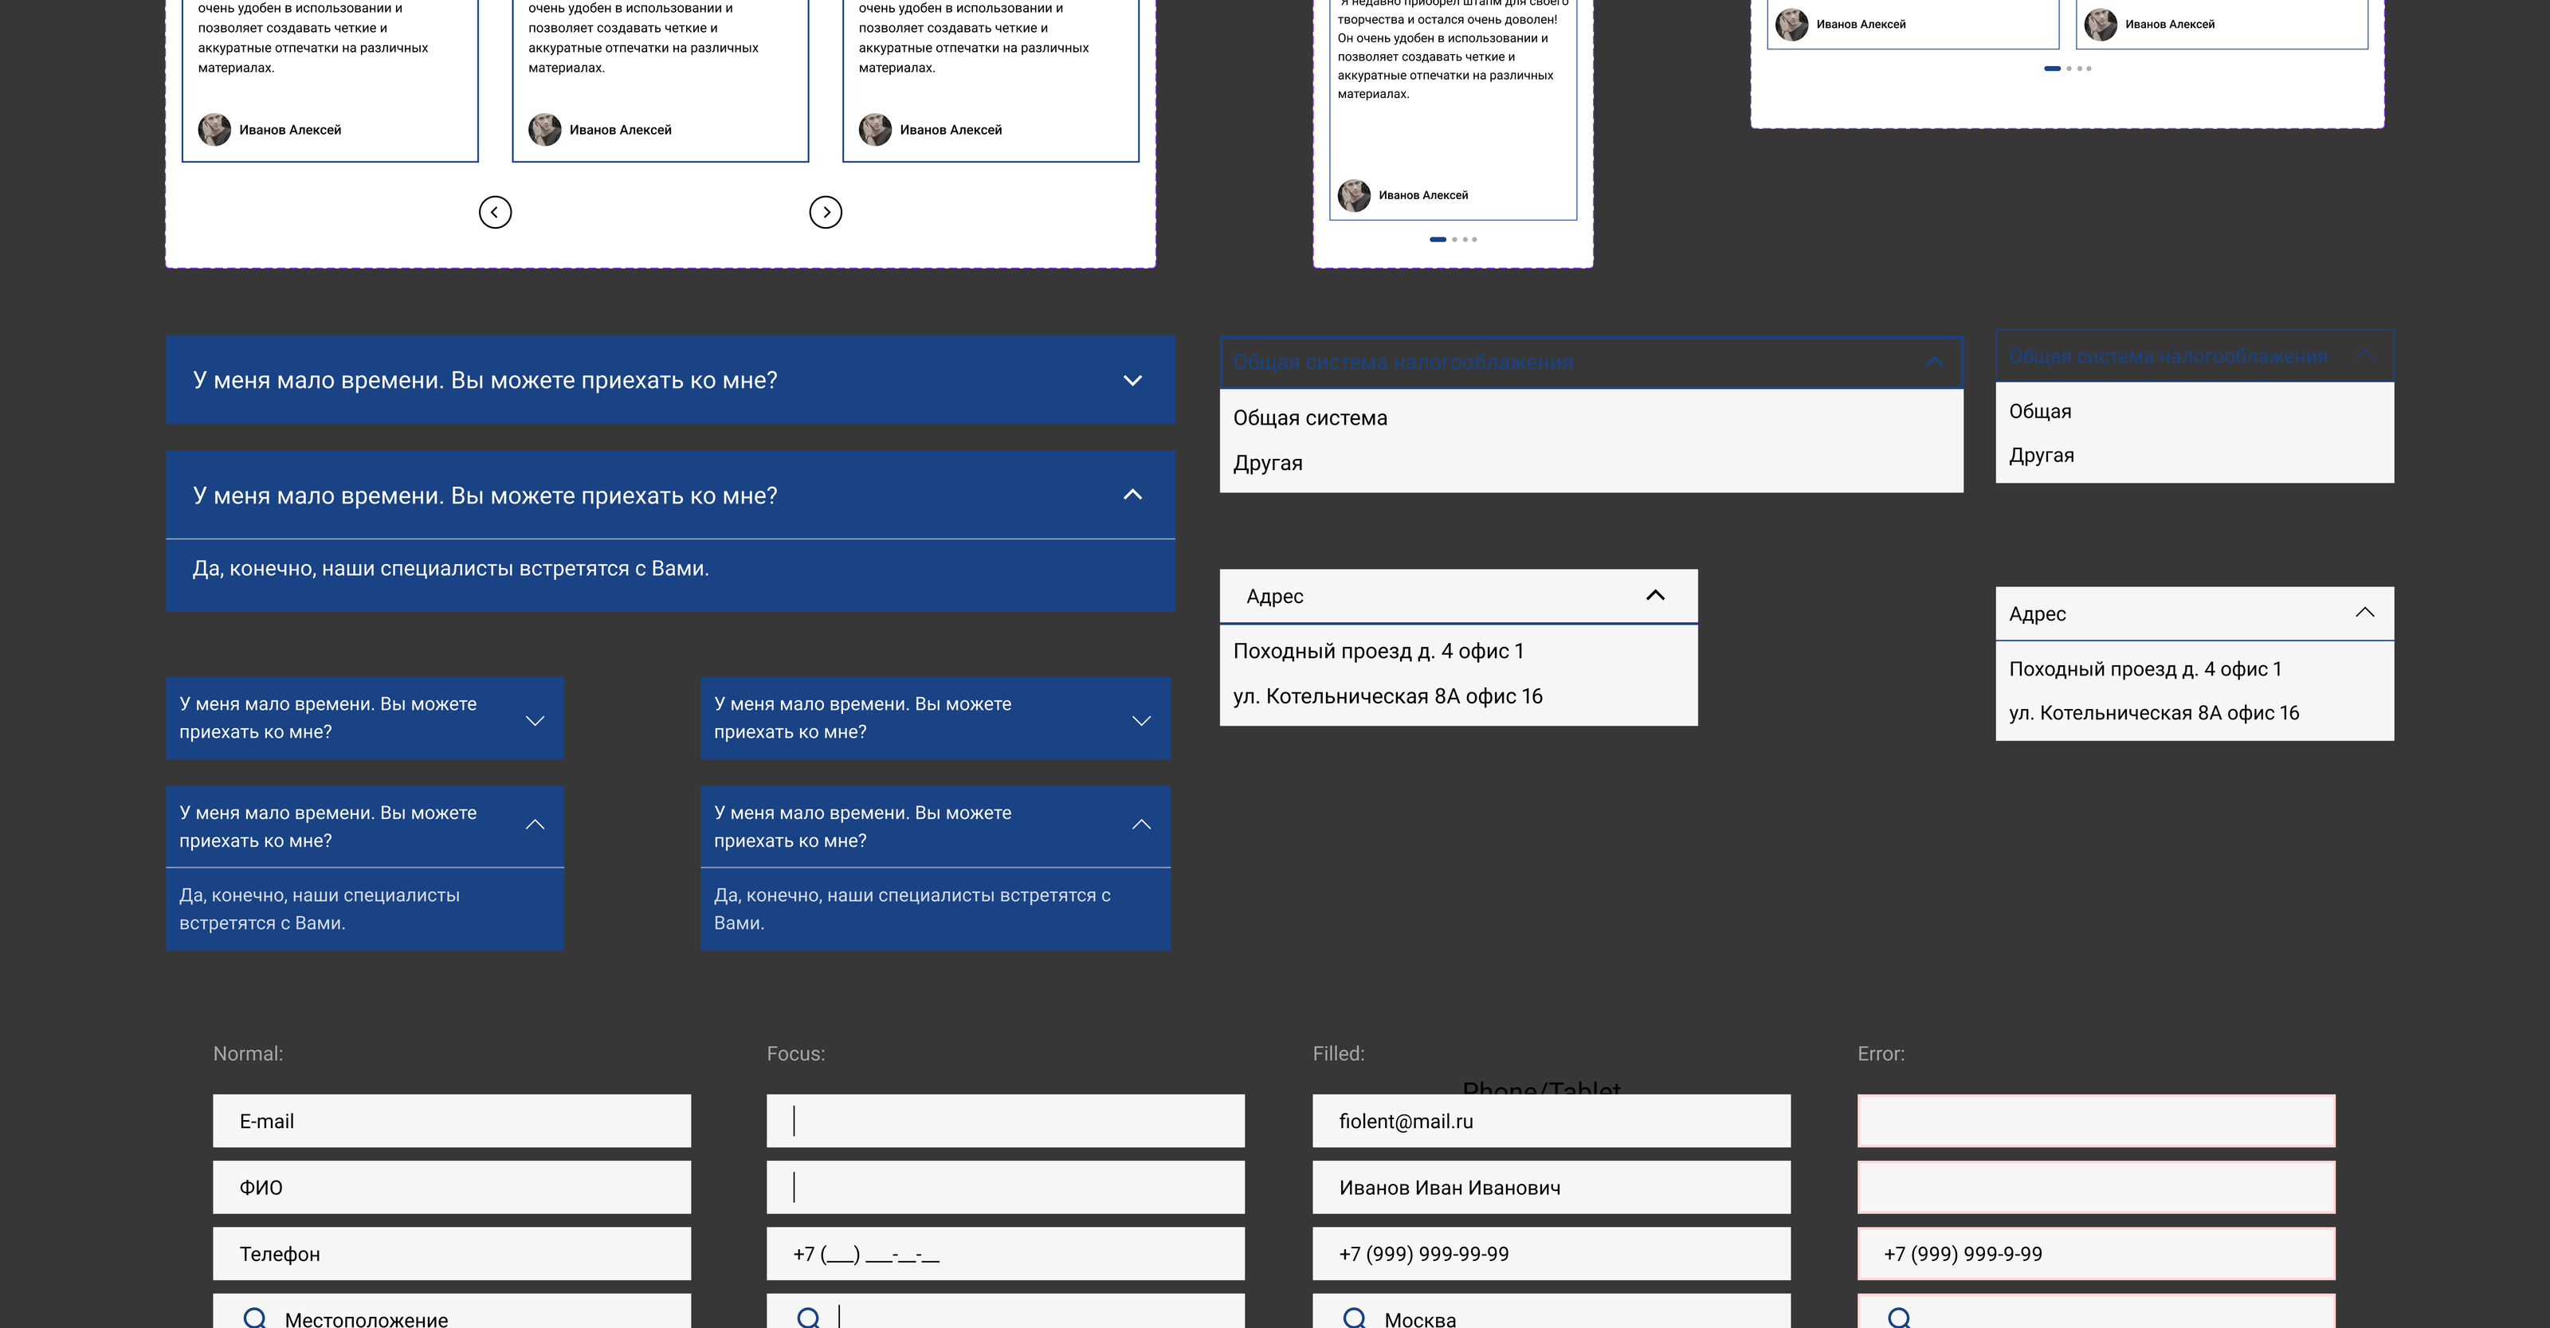Collapse the narrowest open FAQ card's up chevron
Screen dimensions: 2550x1328
click(x=535, y=825)
